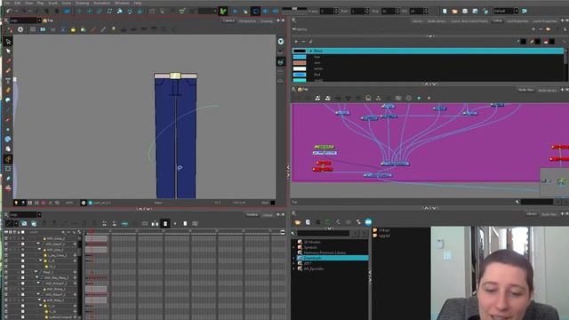This screenshot has height=320, width=569.
Task: Switch to the Layer Properties tab
Action: tap(545, 21)
